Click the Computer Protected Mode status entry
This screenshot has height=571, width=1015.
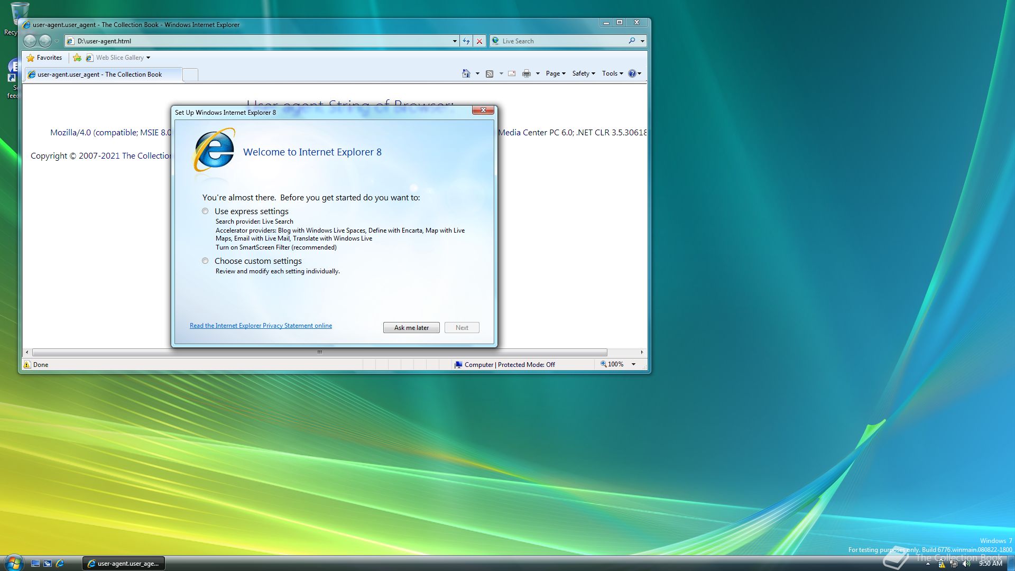pos(505,365)
